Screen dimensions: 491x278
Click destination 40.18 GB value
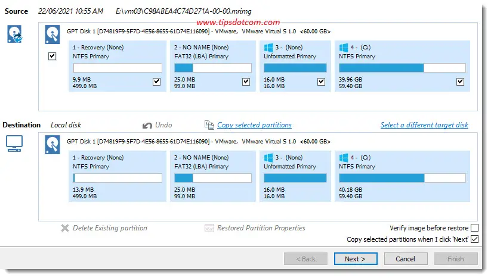point(350,190)
